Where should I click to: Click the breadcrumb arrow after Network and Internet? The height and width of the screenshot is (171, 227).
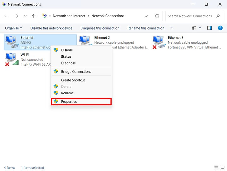pyautogui.click(x=88, y=16)
